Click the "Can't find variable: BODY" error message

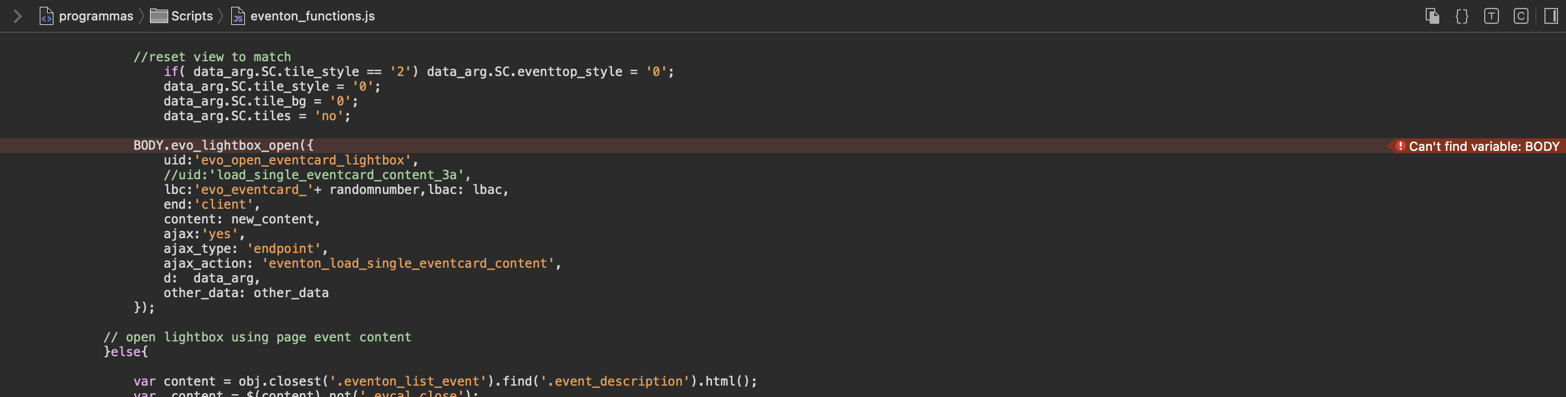point(1483,146)
